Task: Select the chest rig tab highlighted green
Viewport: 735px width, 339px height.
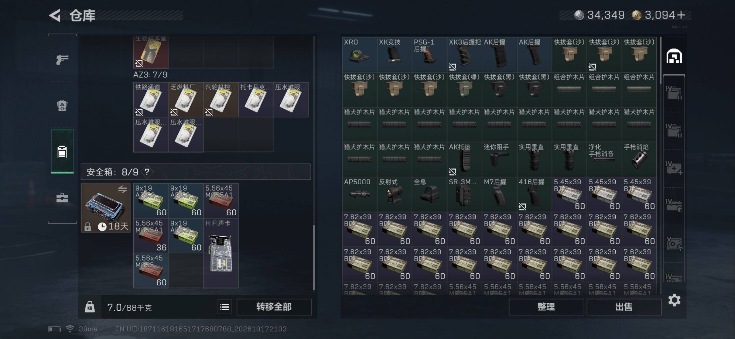Action: (x=62, y=152)
